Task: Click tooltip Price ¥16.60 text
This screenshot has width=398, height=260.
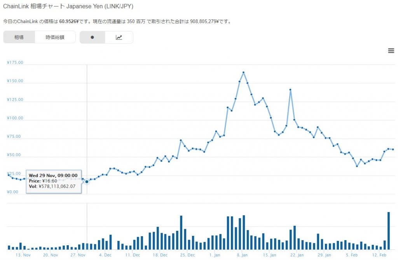Action: (x=43, y=181)
